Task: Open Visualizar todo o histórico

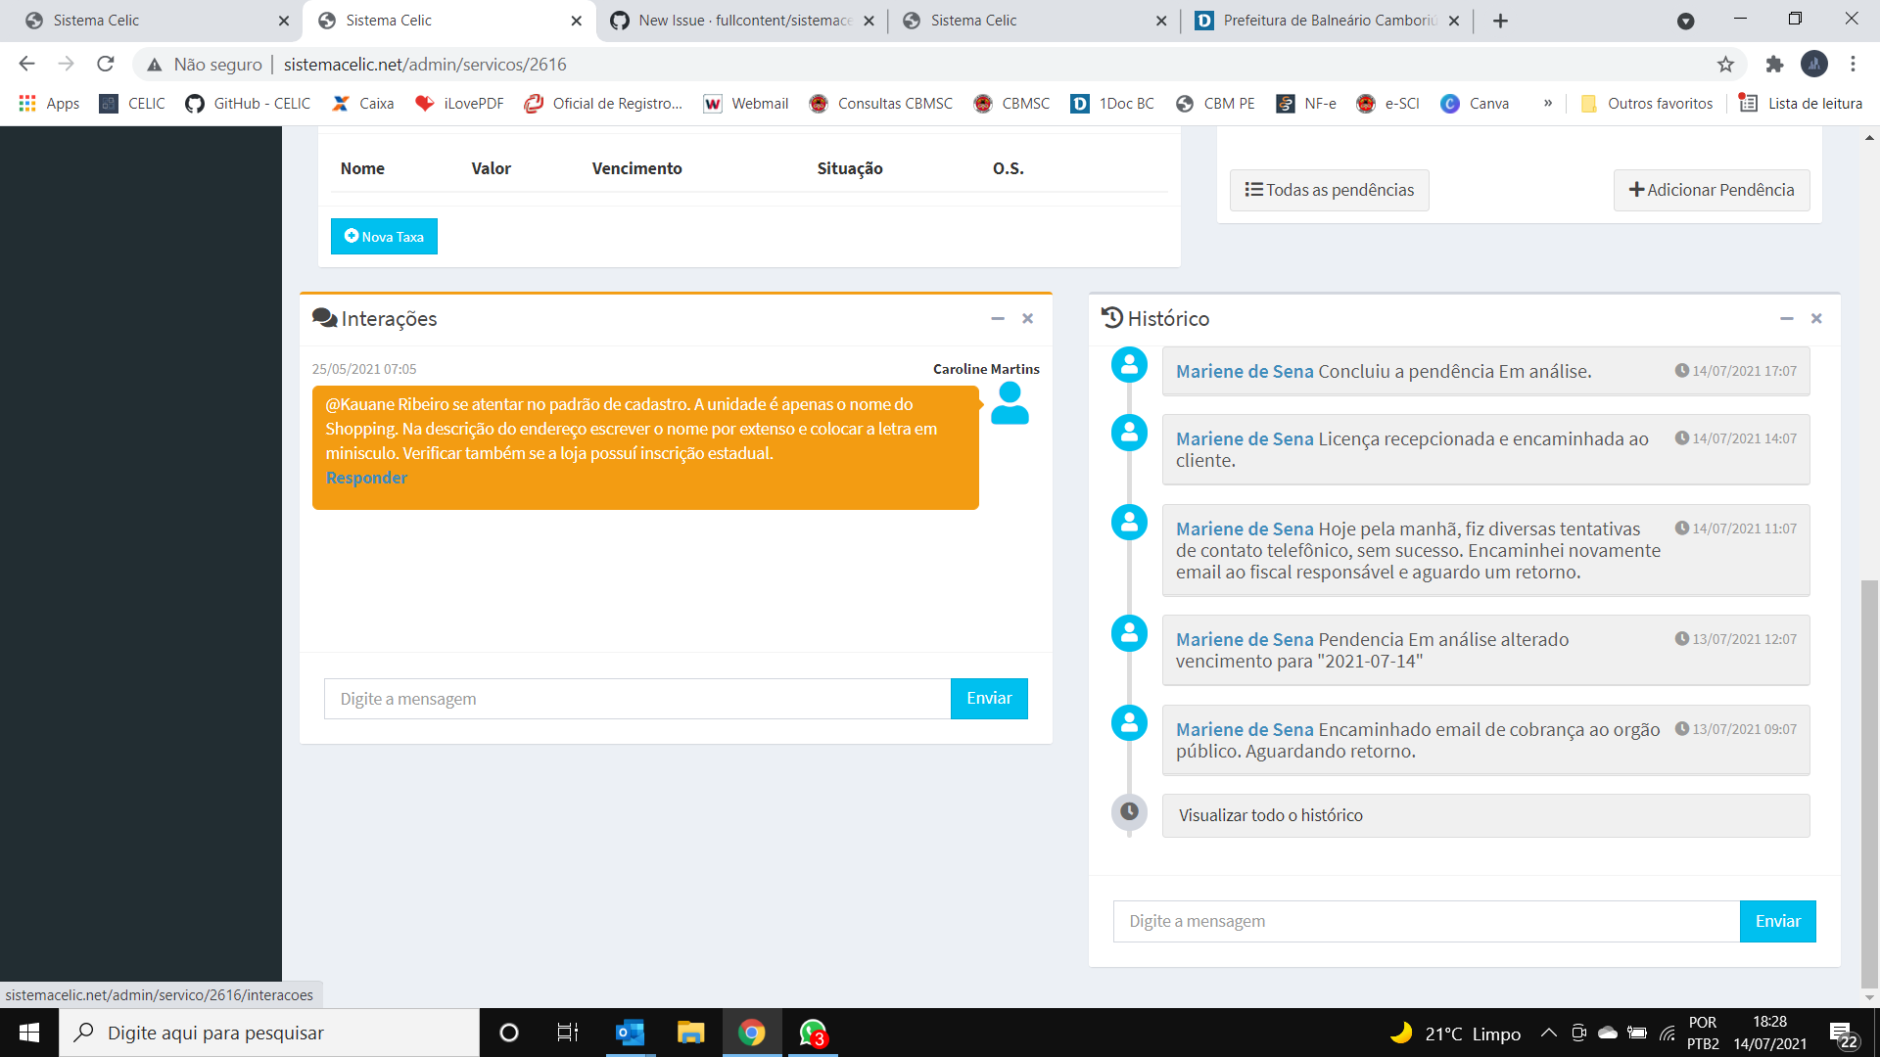Action: click(x=1485, y=815)
